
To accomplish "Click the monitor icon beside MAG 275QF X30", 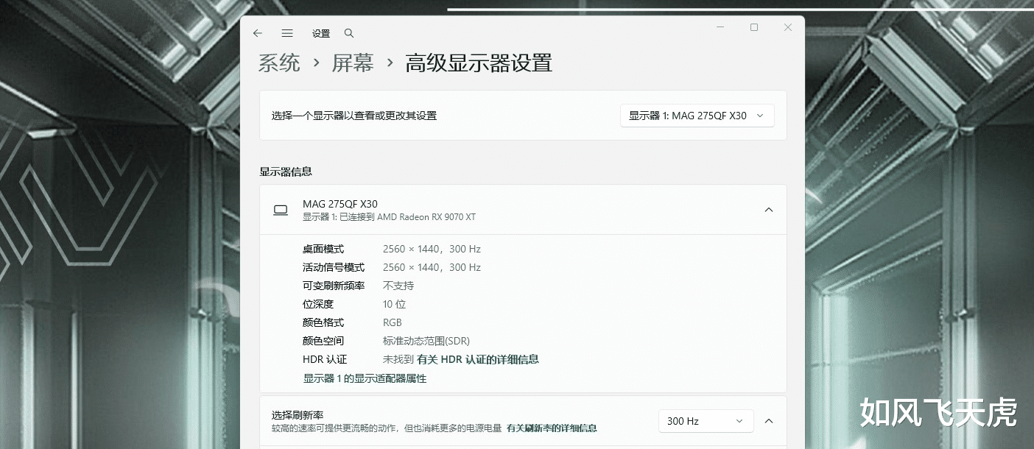I will point(281,210).
